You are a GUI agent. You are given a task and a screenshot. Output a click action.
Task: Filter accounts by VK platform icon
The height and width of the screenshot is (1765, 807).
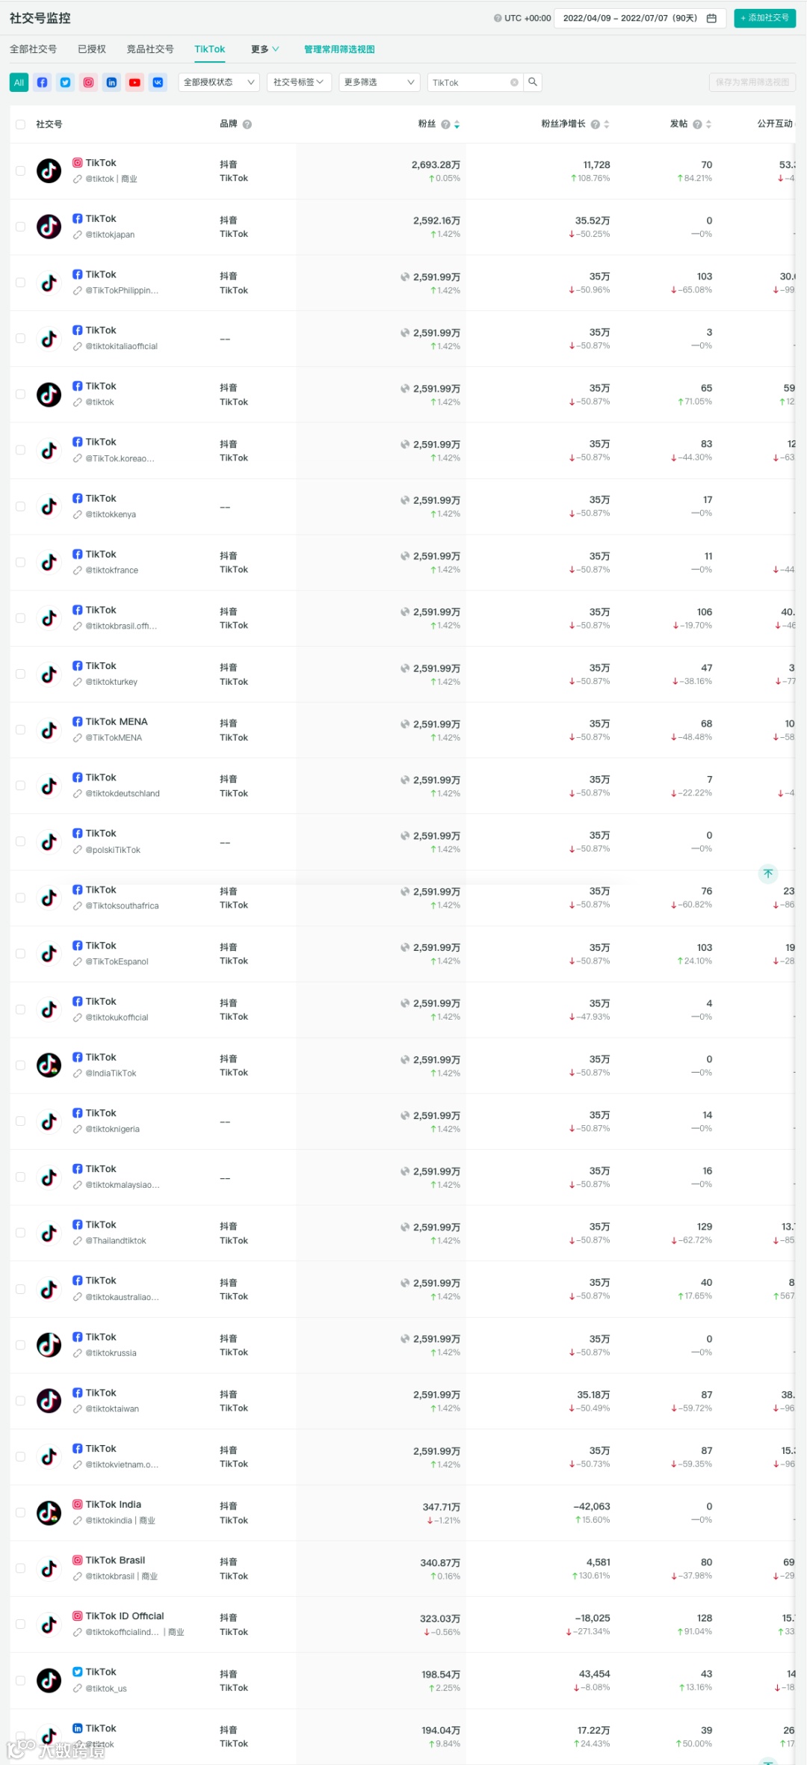click(x=158, y=82)
